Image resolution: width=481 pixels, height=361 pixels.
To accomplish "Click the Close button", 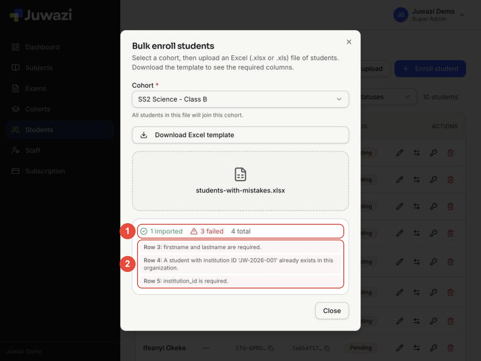I will pos(332,311).
